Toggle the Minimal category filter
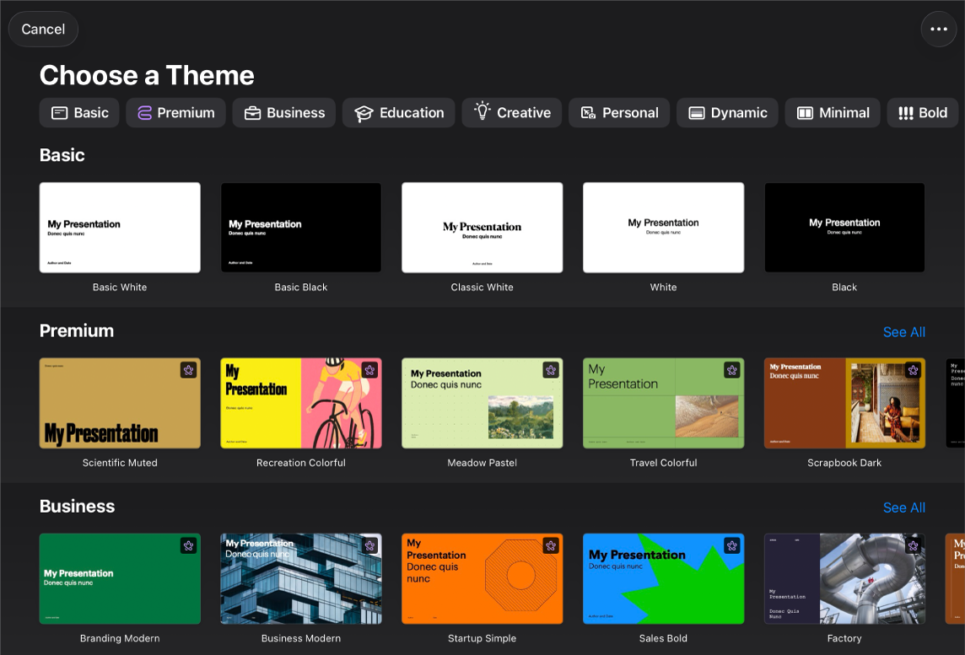The image size is (965, 655). [x=833, y=112]
